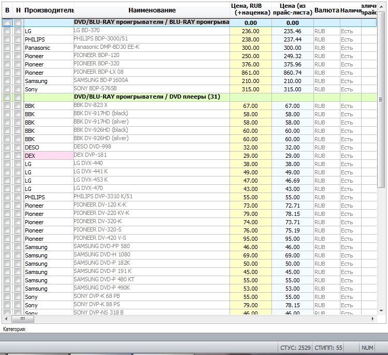Select SAMSUNG DVD-H 1080 name cell
The width and height of the screenshot is (388, 355).
coord(152,255)
